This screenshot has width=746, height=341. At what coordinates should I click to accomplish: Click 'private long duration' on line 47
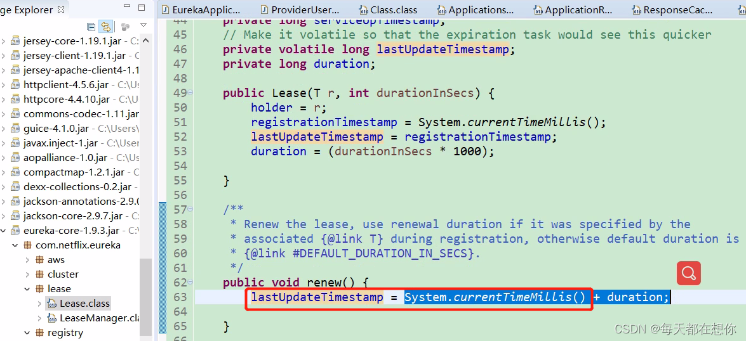coord(296,63)
